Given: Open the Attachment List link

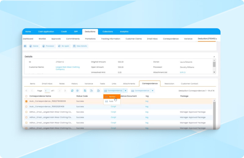Looking at the screenshot, I should pyautogui.click(x=183, y=72).
